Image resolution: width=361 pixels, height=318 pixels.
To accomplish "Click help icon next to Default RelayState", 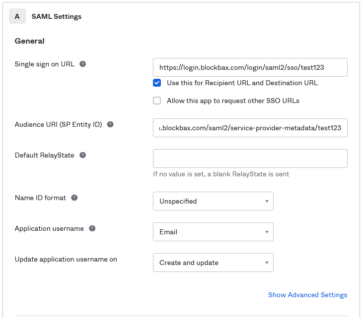I will pos(83,155).
